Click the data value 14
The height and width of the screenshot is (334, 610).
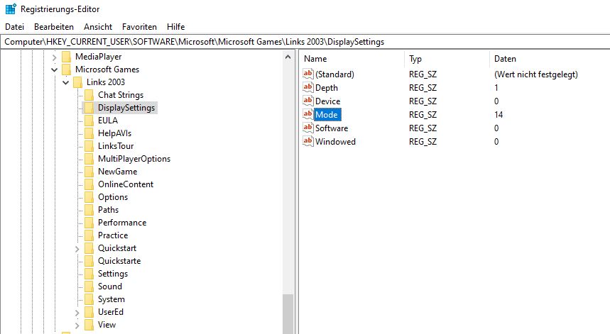pos(499,115)
